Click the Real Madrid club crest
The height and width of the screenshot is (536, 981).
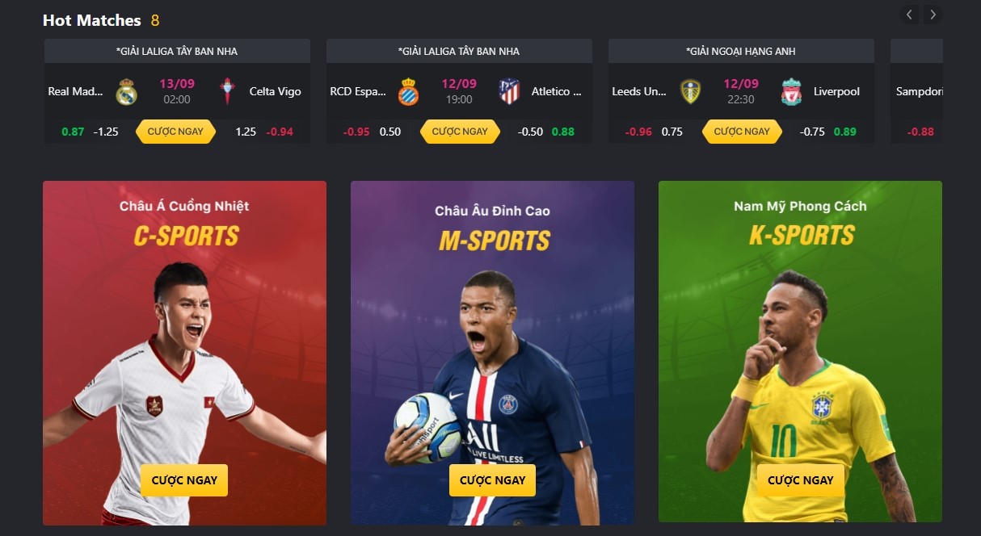[126, 92]
